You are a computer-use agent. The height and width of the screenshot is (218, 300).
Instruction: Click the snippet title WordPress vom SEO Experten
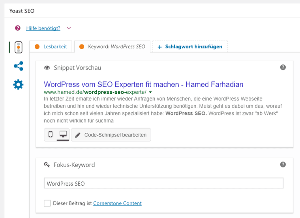(x=144, y=84)
